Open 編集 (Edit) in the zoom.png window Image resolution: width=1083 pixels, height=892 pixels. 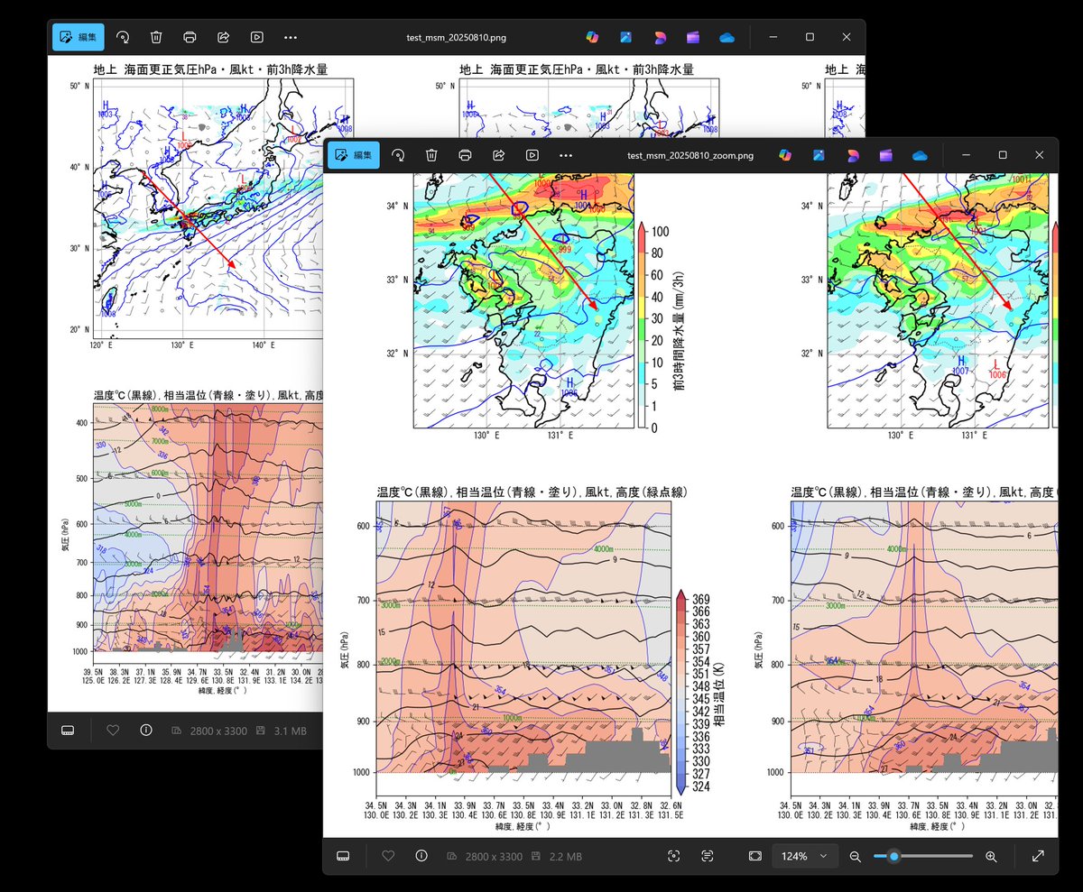point(353,155)
